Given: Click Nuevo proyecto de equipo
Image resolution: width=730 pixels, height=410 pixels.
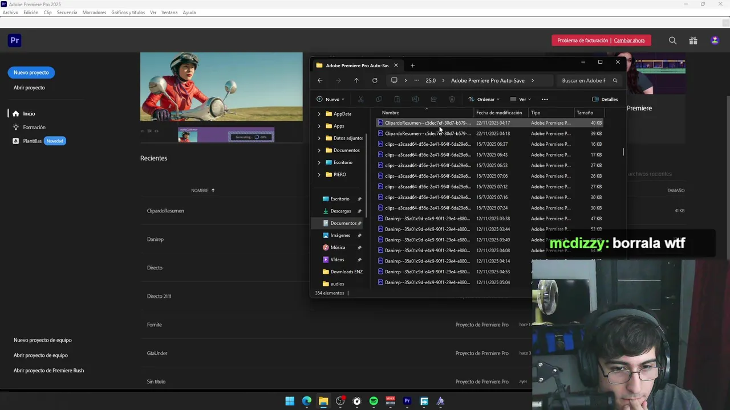Looking at the screenshot, I should [x=43, y=340].
